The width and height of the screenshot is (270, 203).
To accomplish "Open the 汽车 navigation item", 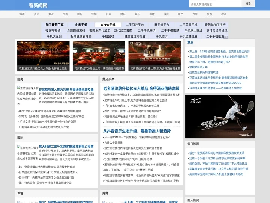I will 195,14.
